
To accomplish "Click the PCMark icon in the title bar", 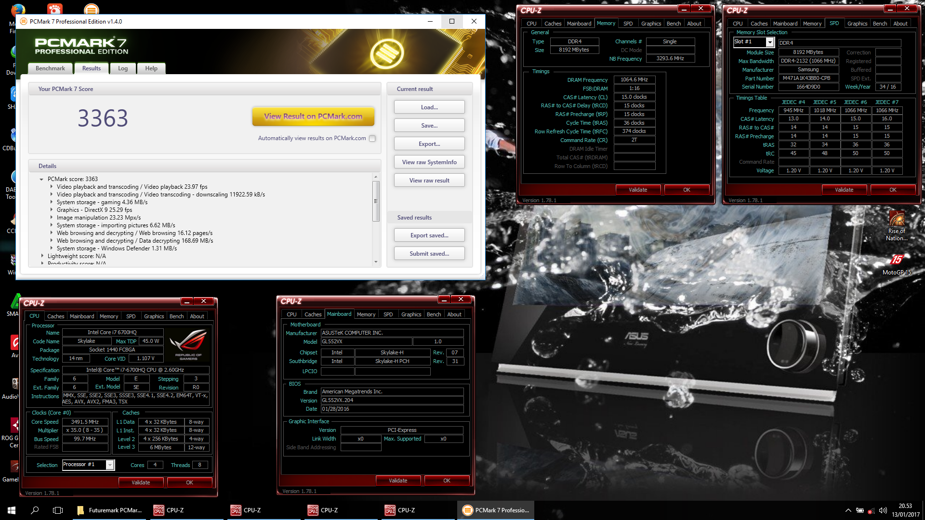I will click(x=24, y=21).
